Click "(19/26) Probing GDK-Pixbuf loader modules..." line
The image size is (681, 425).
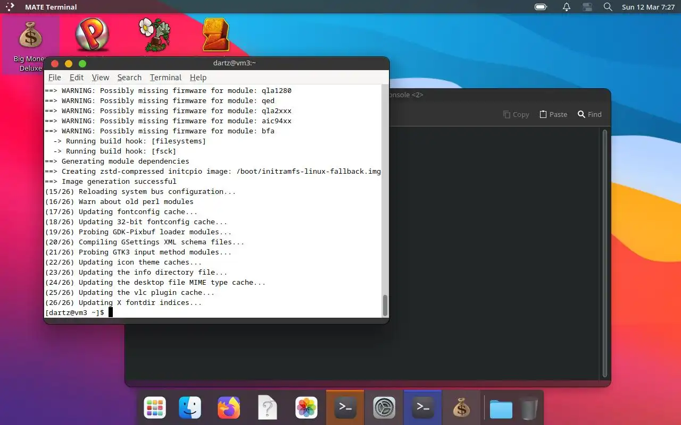tap(138, 232)
